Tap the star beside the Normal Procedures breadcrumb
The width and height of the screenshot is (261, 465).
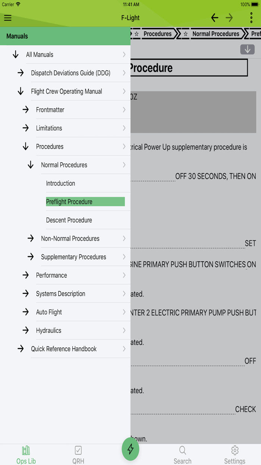point(186,34)
